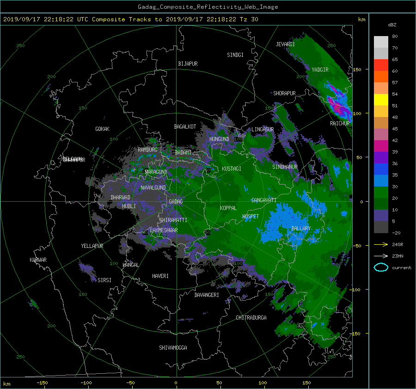
Task: Select the red 65–60 dBZ legend swatch
Action: point(381,65)
